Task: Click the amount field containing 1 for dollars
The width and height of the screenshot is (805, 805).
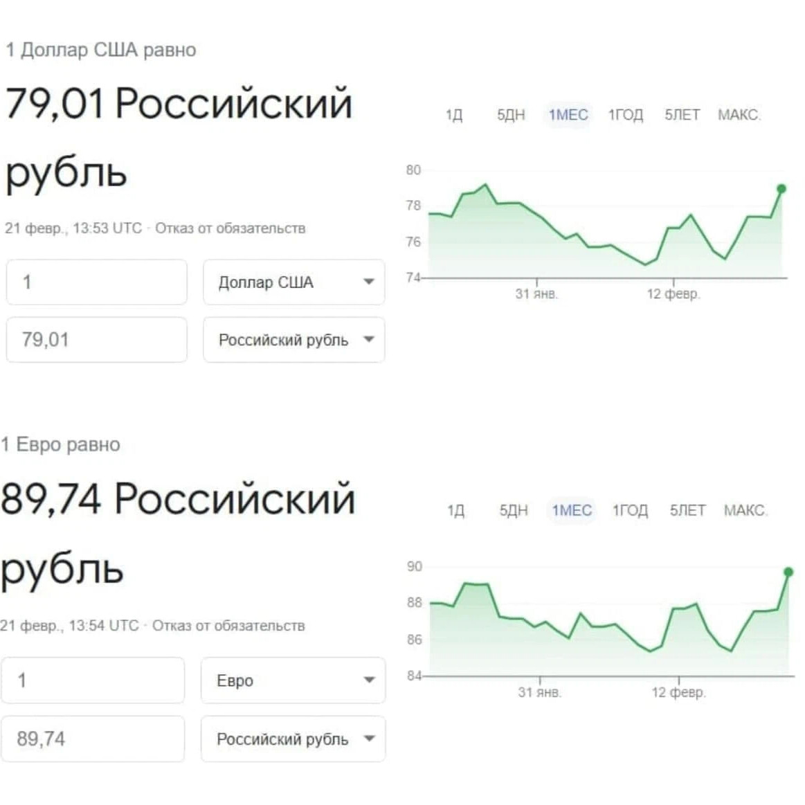Action: pos(96,282)
